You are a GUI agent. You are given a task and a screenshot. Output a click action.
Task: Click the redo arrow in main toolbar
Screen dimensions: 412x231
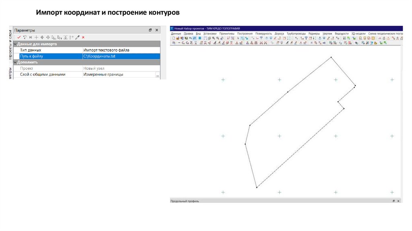pyautogui.click(x=194, y=38)
